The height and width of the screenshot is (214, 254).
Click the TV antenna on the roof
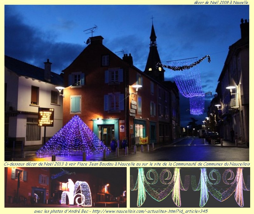(x=91, y=31)
